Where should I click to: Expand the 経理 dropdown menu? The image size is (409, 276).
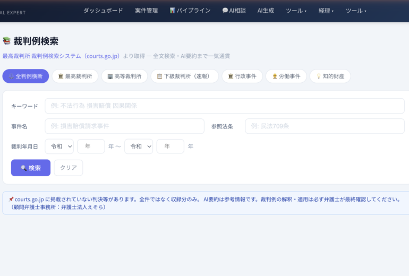(x=326, y=11)
